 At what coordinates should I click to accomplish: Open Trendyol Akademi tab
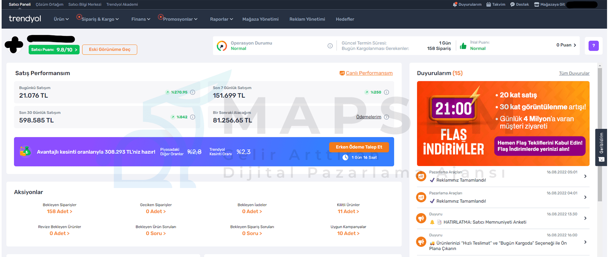[x=122, y=5]
